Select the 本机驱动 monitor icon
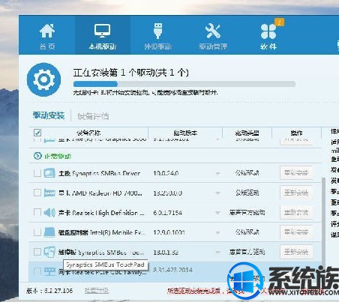The image size is (339, 302). coord(102,31)
